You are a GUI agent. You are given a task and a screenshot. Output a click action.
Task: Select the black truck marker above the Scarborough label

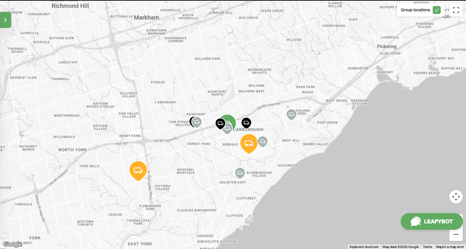(246, 123)
